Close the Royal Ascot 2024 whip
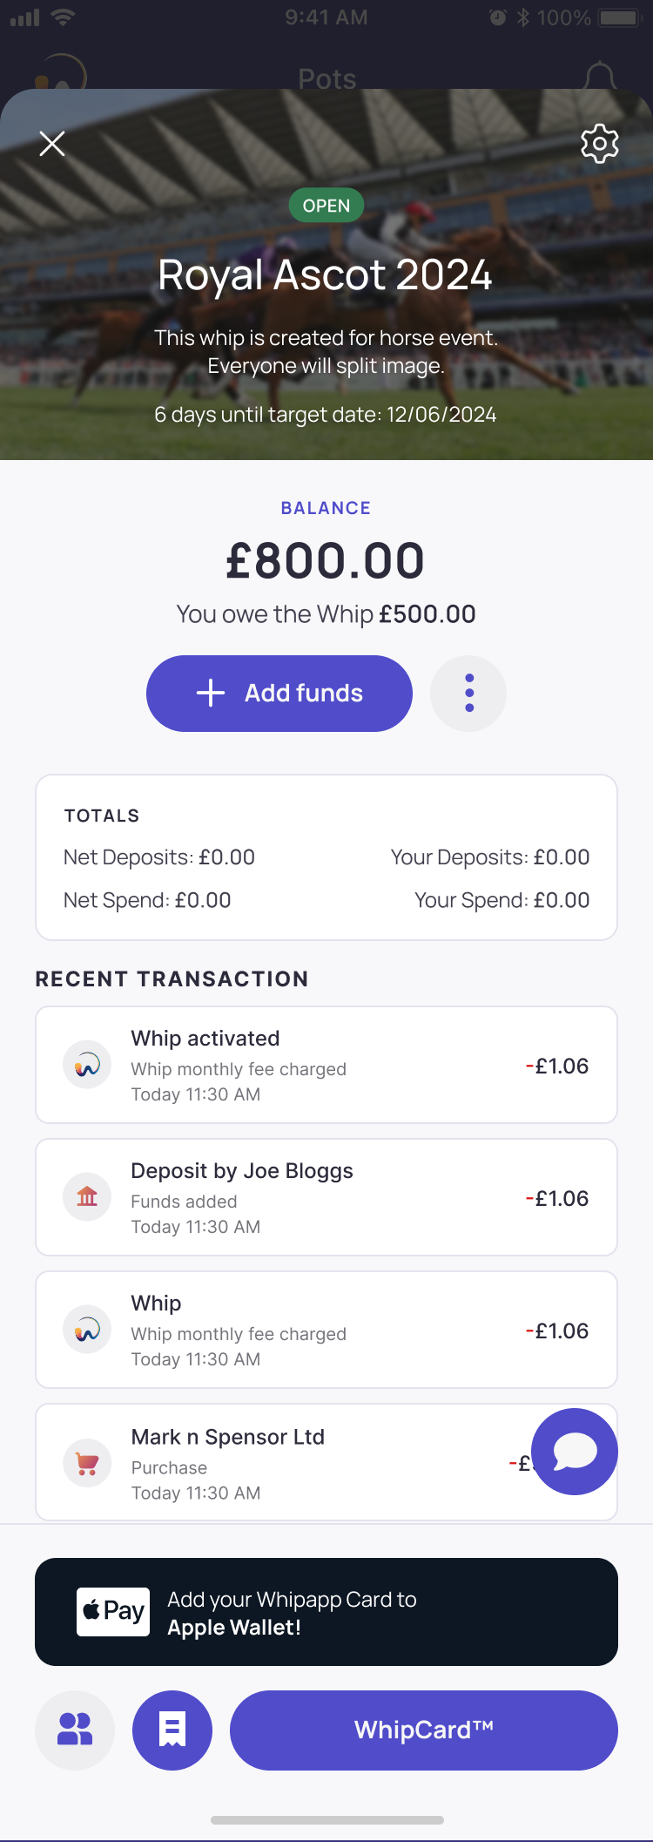 click(x=52, y=144)
